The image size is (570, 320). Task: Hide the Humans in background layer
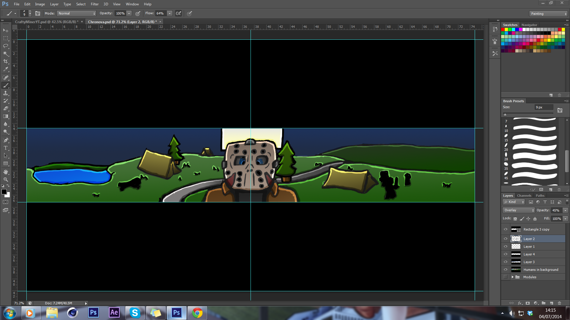506,269
